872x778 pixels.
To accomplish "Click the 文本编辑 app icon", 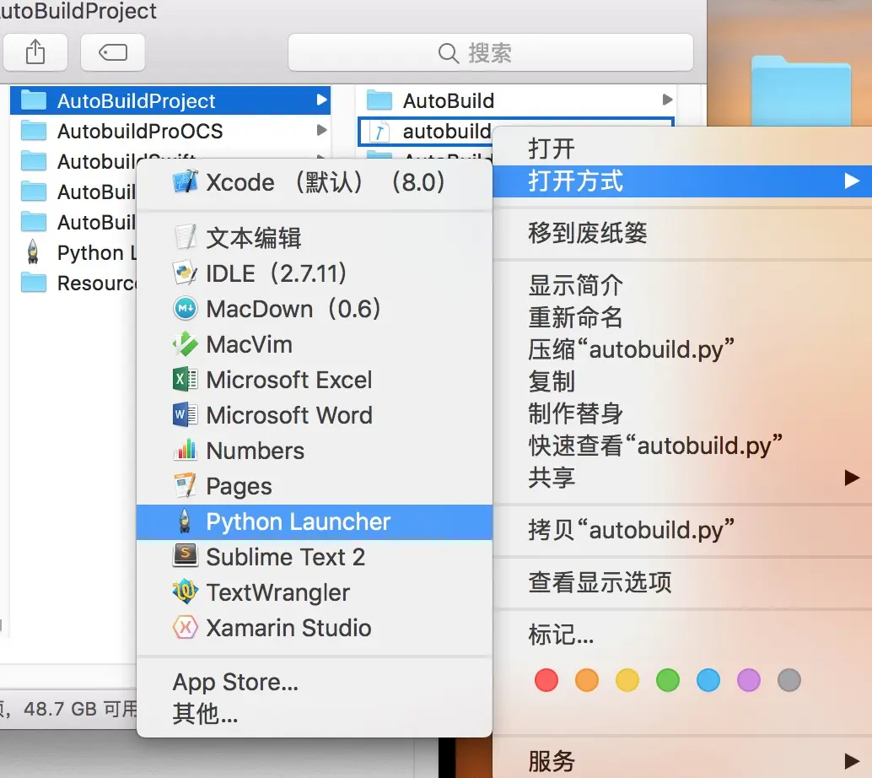I will [186, 238].
